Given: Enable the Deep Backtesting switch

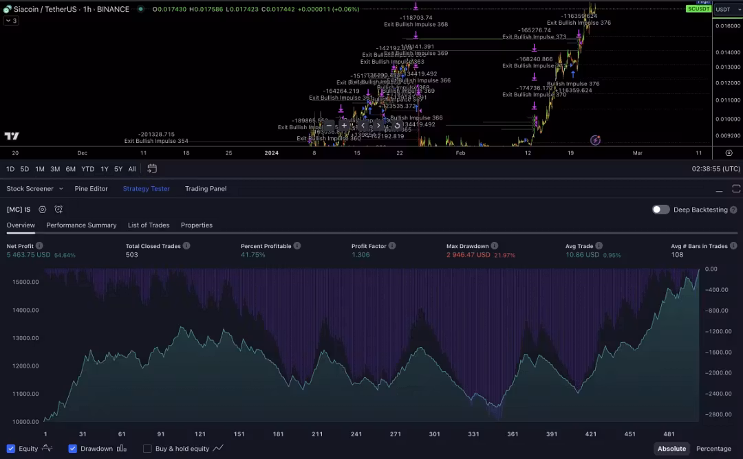Looking at the screenshot, I should click(x=660, y=210).
